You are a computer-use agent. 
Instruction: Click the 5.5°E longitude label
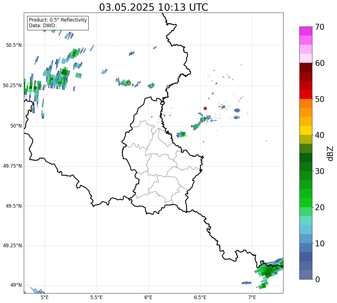click(96, 297)
